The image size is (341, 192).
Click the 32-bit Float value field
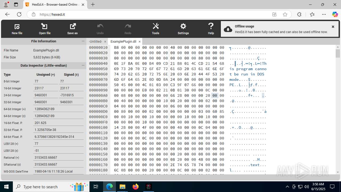point(58,130)
